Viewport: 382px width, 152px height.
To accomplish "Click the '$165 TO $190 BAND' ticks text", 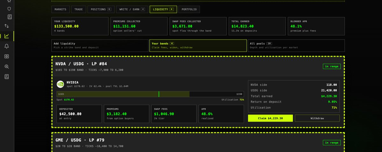I will click(x=89, y=70).
